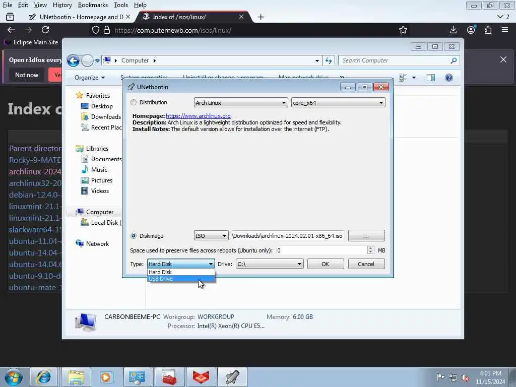Show more Explorer toolbar commands chevron
516x387 pixels.
tap(342, 77)
